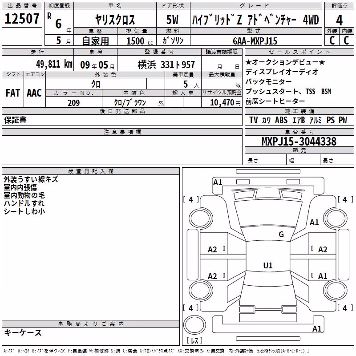Click ABS in genuine equipment row
The image size is (356, 356).
(281, 120)
